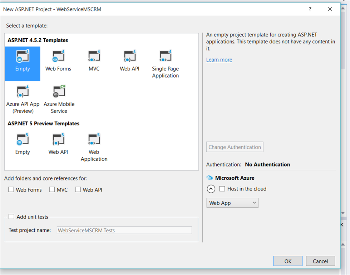Open the dialog help question mark
Viewport: 350px width, 275px height.
click(310, 9)
